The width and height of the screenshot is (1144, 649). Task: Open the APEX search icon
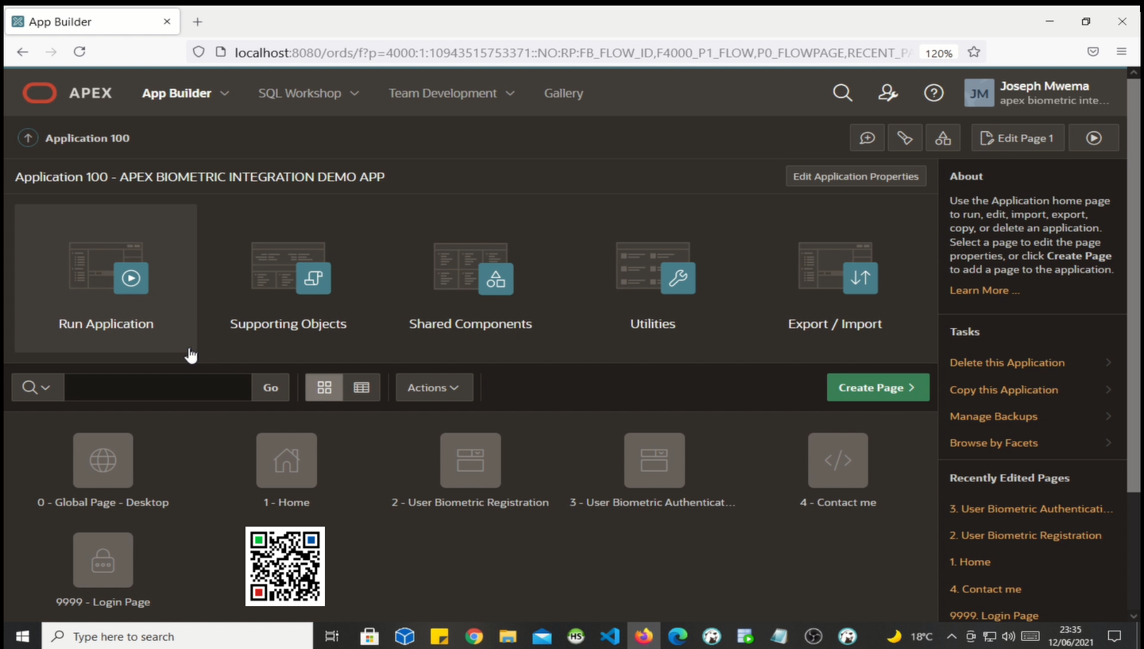(x=842, y=93)
